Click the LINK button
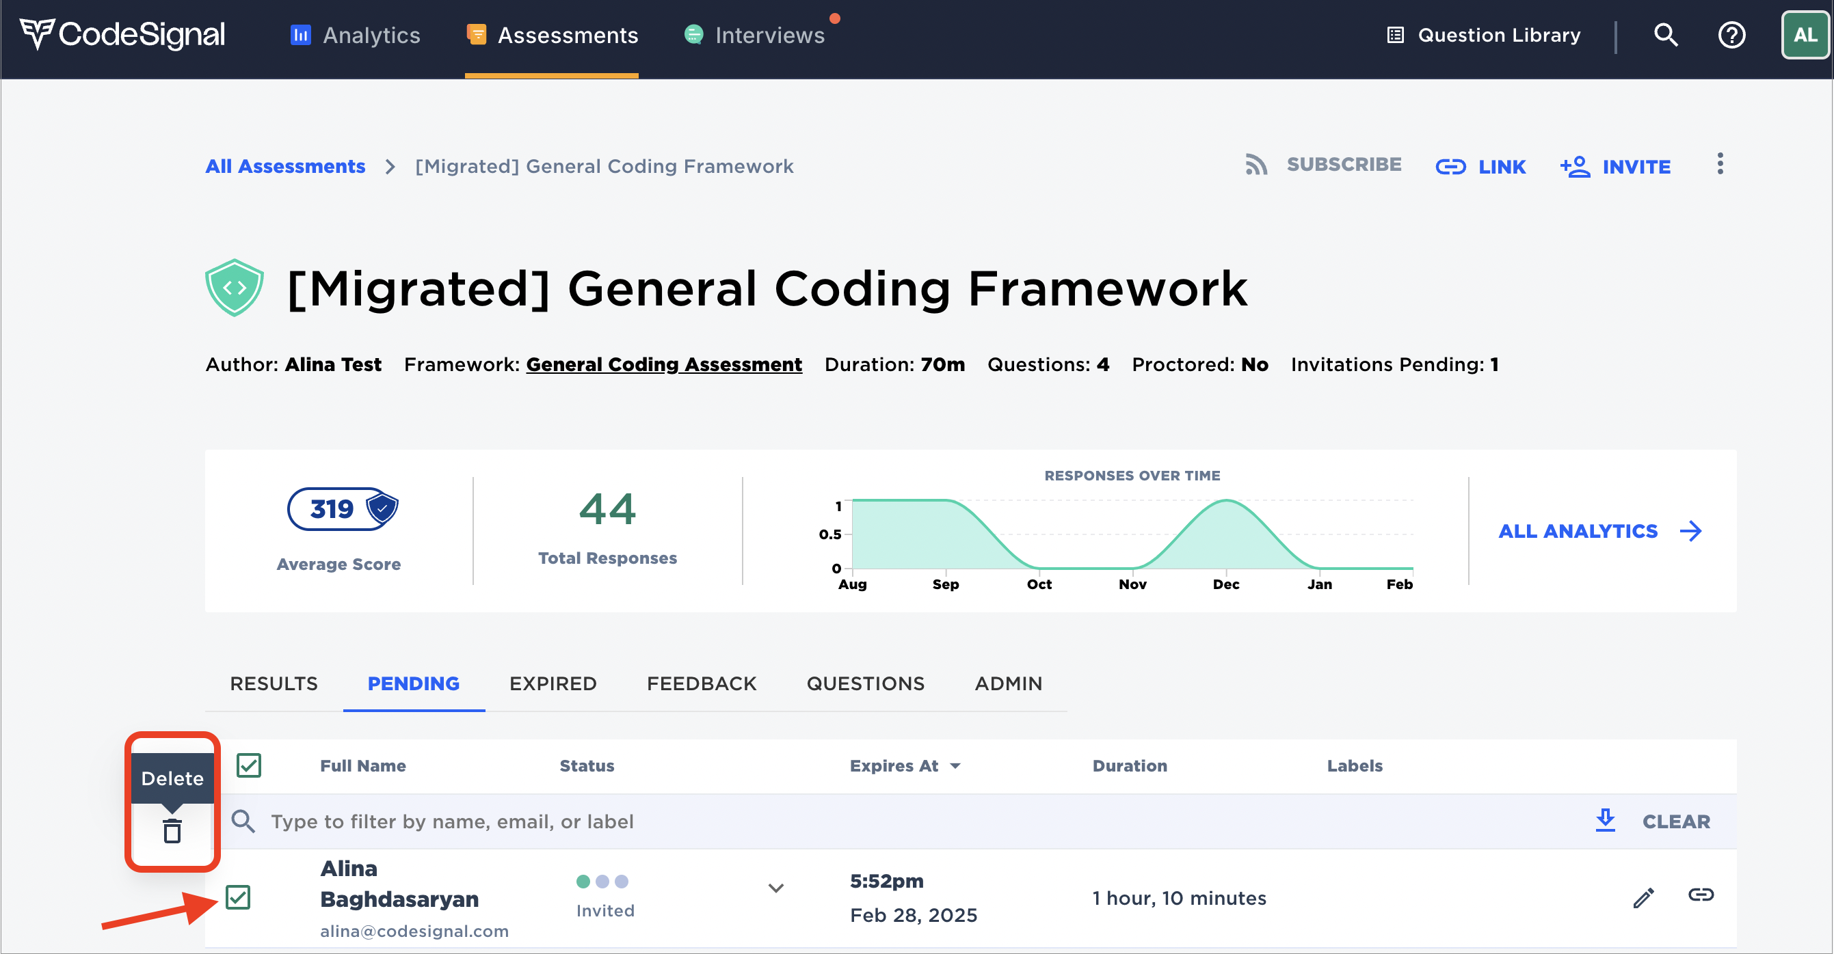The height and width of the screenshot is (954, 1834). [x=1481, y=167]
